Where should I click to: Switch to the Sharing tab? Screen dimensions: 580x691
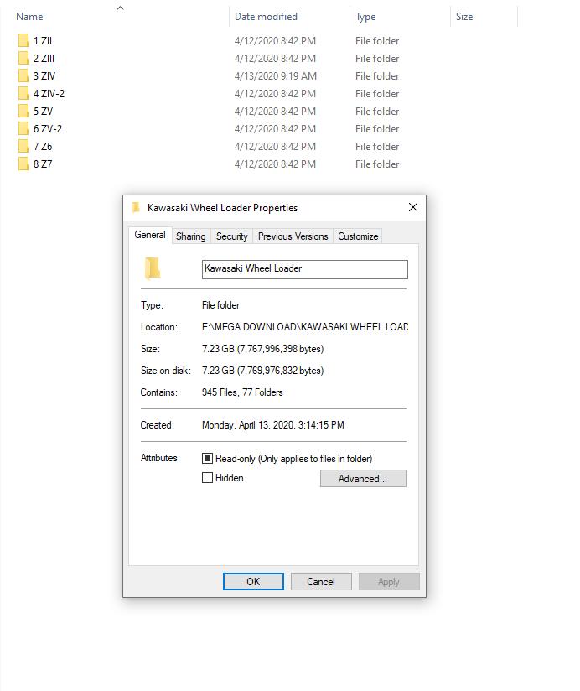(x=191, y=236)
